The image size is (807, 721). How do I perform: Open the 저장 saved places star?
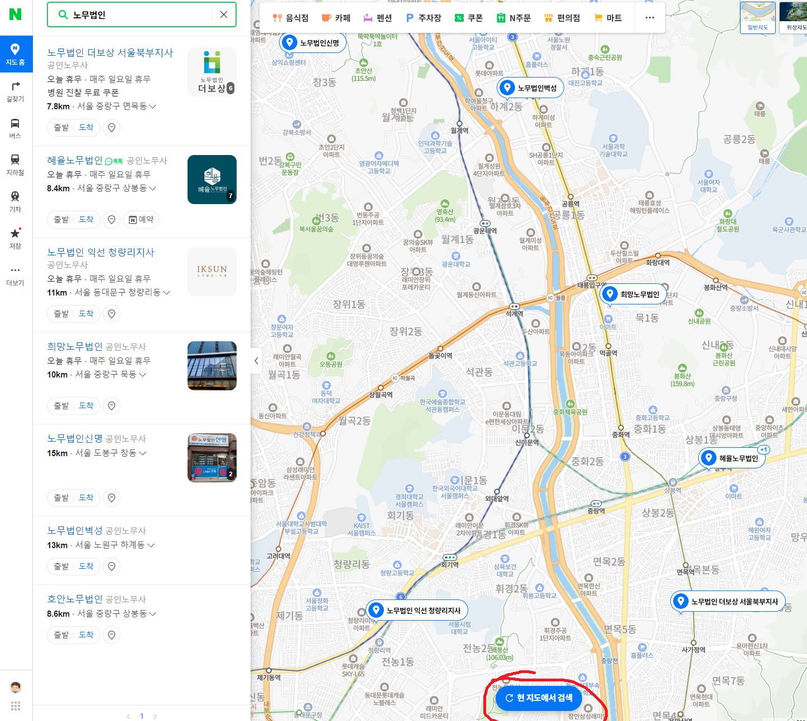coord(16,239)
